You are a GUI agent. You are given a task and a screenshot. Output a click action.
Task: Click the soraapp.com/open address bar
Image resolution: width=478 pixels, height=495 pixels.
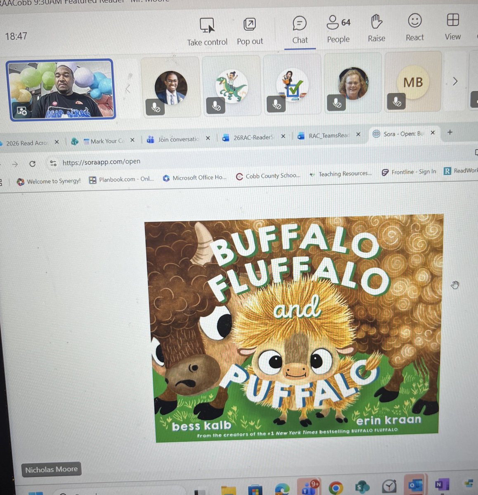(x=101, y=162)
